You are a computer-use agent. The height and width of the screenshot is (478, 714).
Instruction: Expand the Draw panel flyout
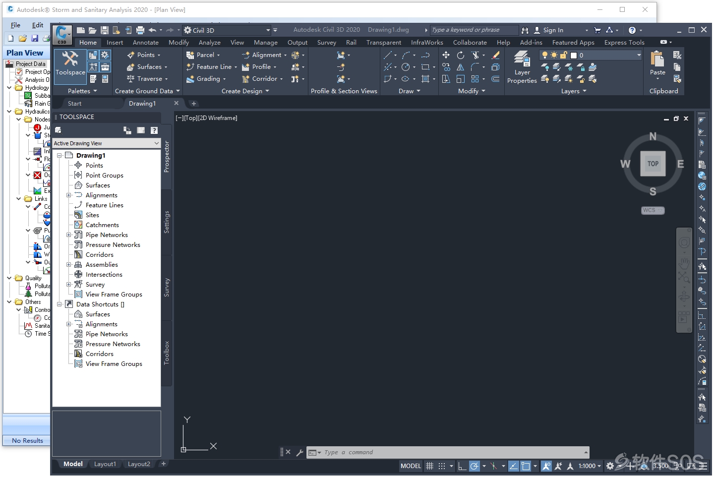(x=409, y=91)
